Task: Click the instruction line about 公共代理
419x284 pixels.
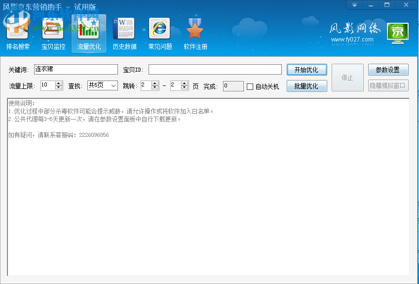Action: pos(95,119)
